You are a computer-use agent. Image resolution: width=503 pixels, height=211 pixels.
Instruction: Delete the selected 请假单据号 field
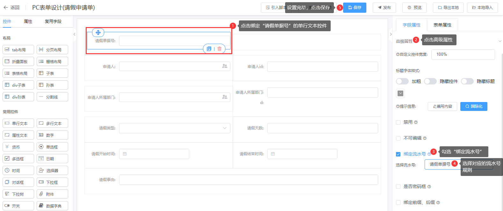tap(219, 49)
